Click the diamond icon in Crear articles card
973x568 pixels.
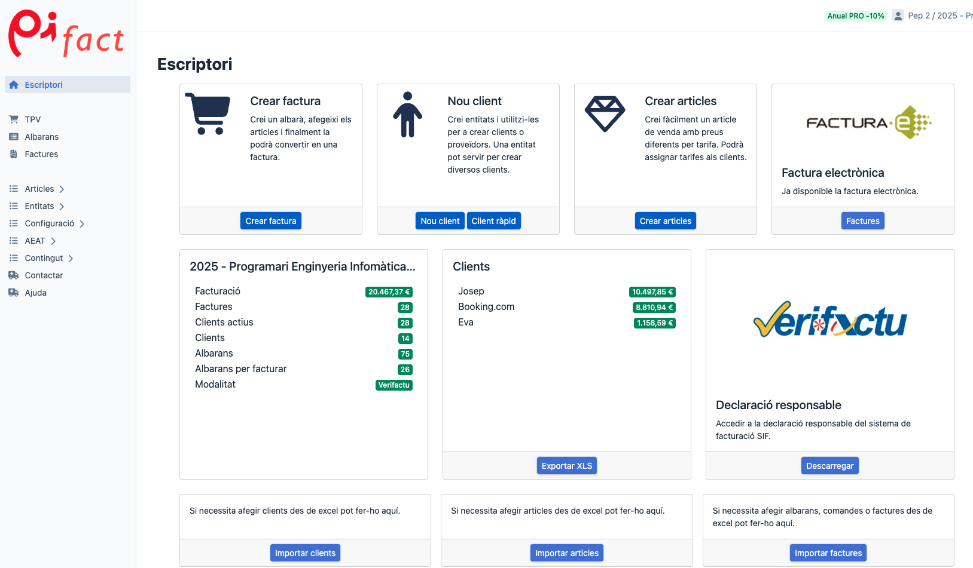click(605, 113)
